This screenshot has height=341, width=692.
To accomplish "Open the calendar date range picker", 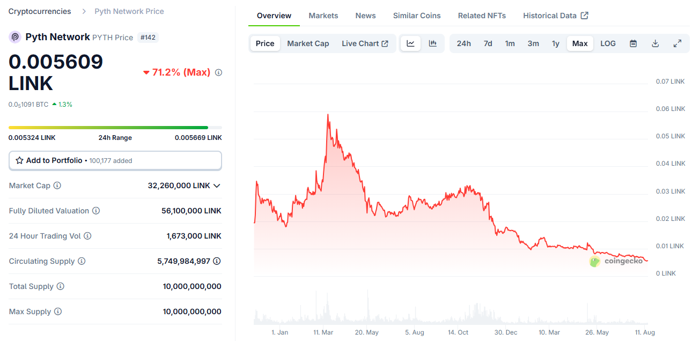I will 633,43.
